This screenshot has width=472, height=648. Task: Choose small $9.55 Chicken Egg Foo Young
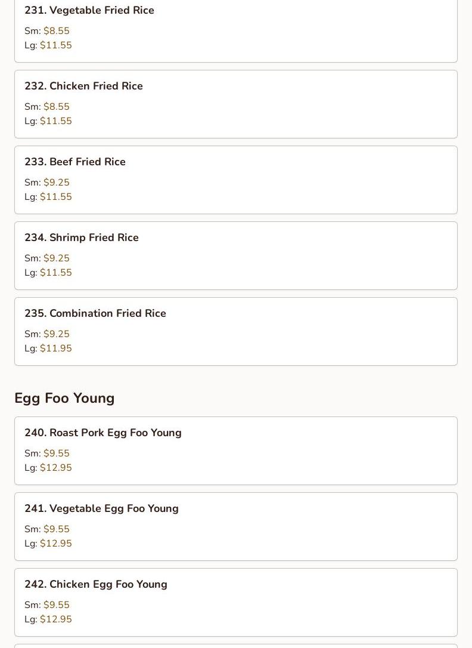pyautogui.click(x=56, y=605)
